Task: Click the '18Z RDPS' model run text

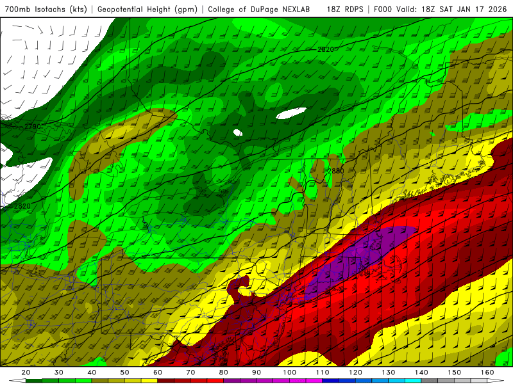Action: (x=345, y=9)
